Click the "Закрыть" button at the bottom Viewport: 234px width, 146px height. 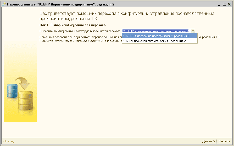coord(224,141)
